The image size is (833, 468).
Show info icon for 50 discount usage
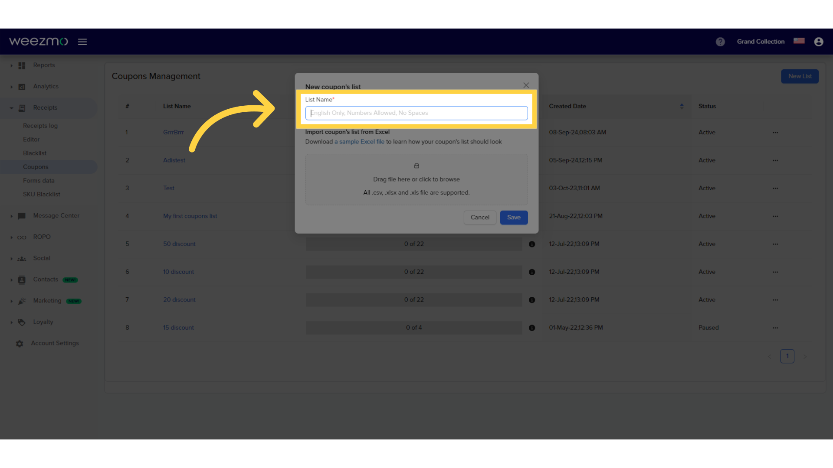(x=532, y=244)
